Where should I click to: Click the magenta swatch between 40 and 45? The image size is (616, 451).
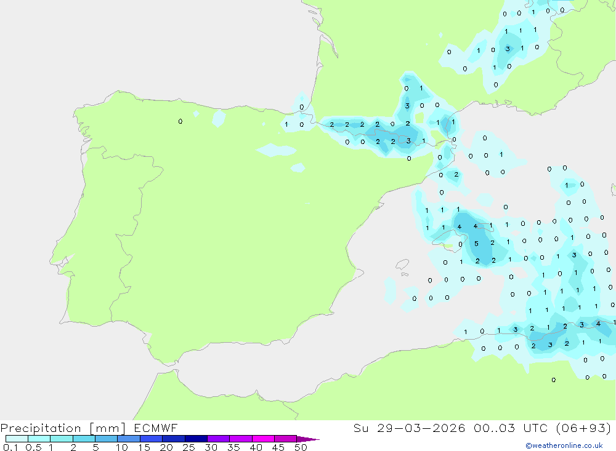(x=263, y=439)
